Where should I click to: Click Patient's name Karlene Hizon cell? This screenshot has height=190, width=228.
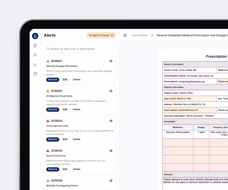[x=195, y=93]
